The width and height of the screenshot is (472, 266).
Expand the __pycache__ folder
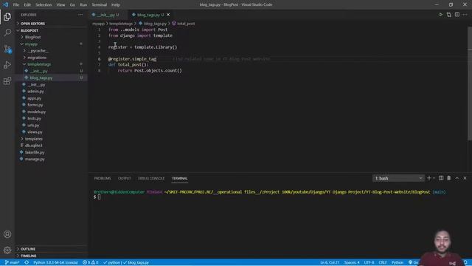pos(51,51)
